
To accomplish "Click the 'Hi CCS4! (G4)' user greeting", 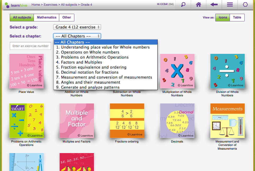I will (x=165, y=4).
